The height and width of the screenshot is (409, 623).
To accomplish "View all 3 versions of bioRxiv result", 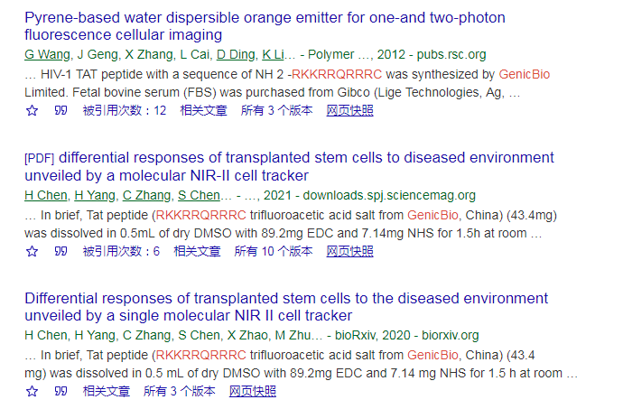I will tap(180, 391).
